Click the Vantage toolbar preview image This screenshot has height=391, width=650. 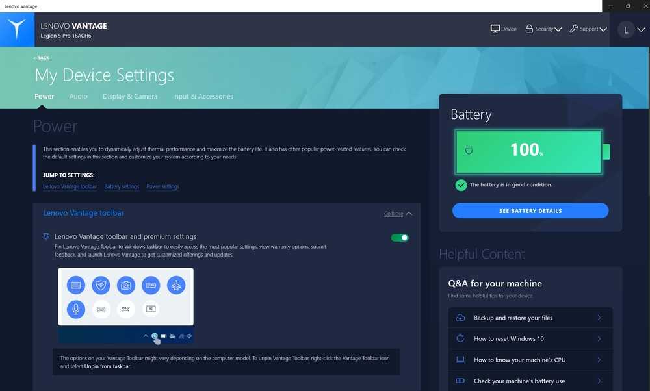[125, 305]
